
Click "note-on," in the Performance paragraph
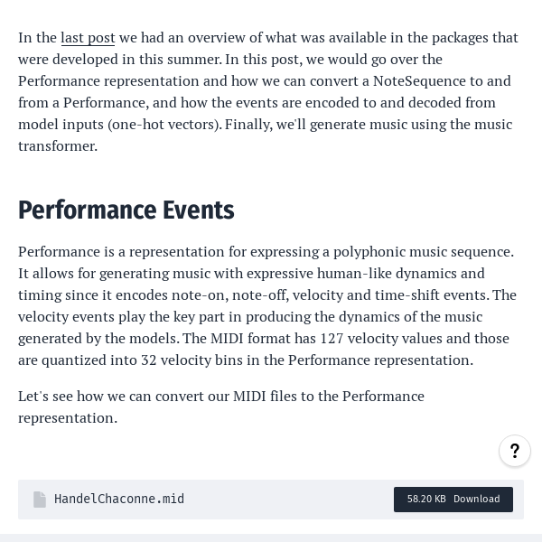[201, 295]
